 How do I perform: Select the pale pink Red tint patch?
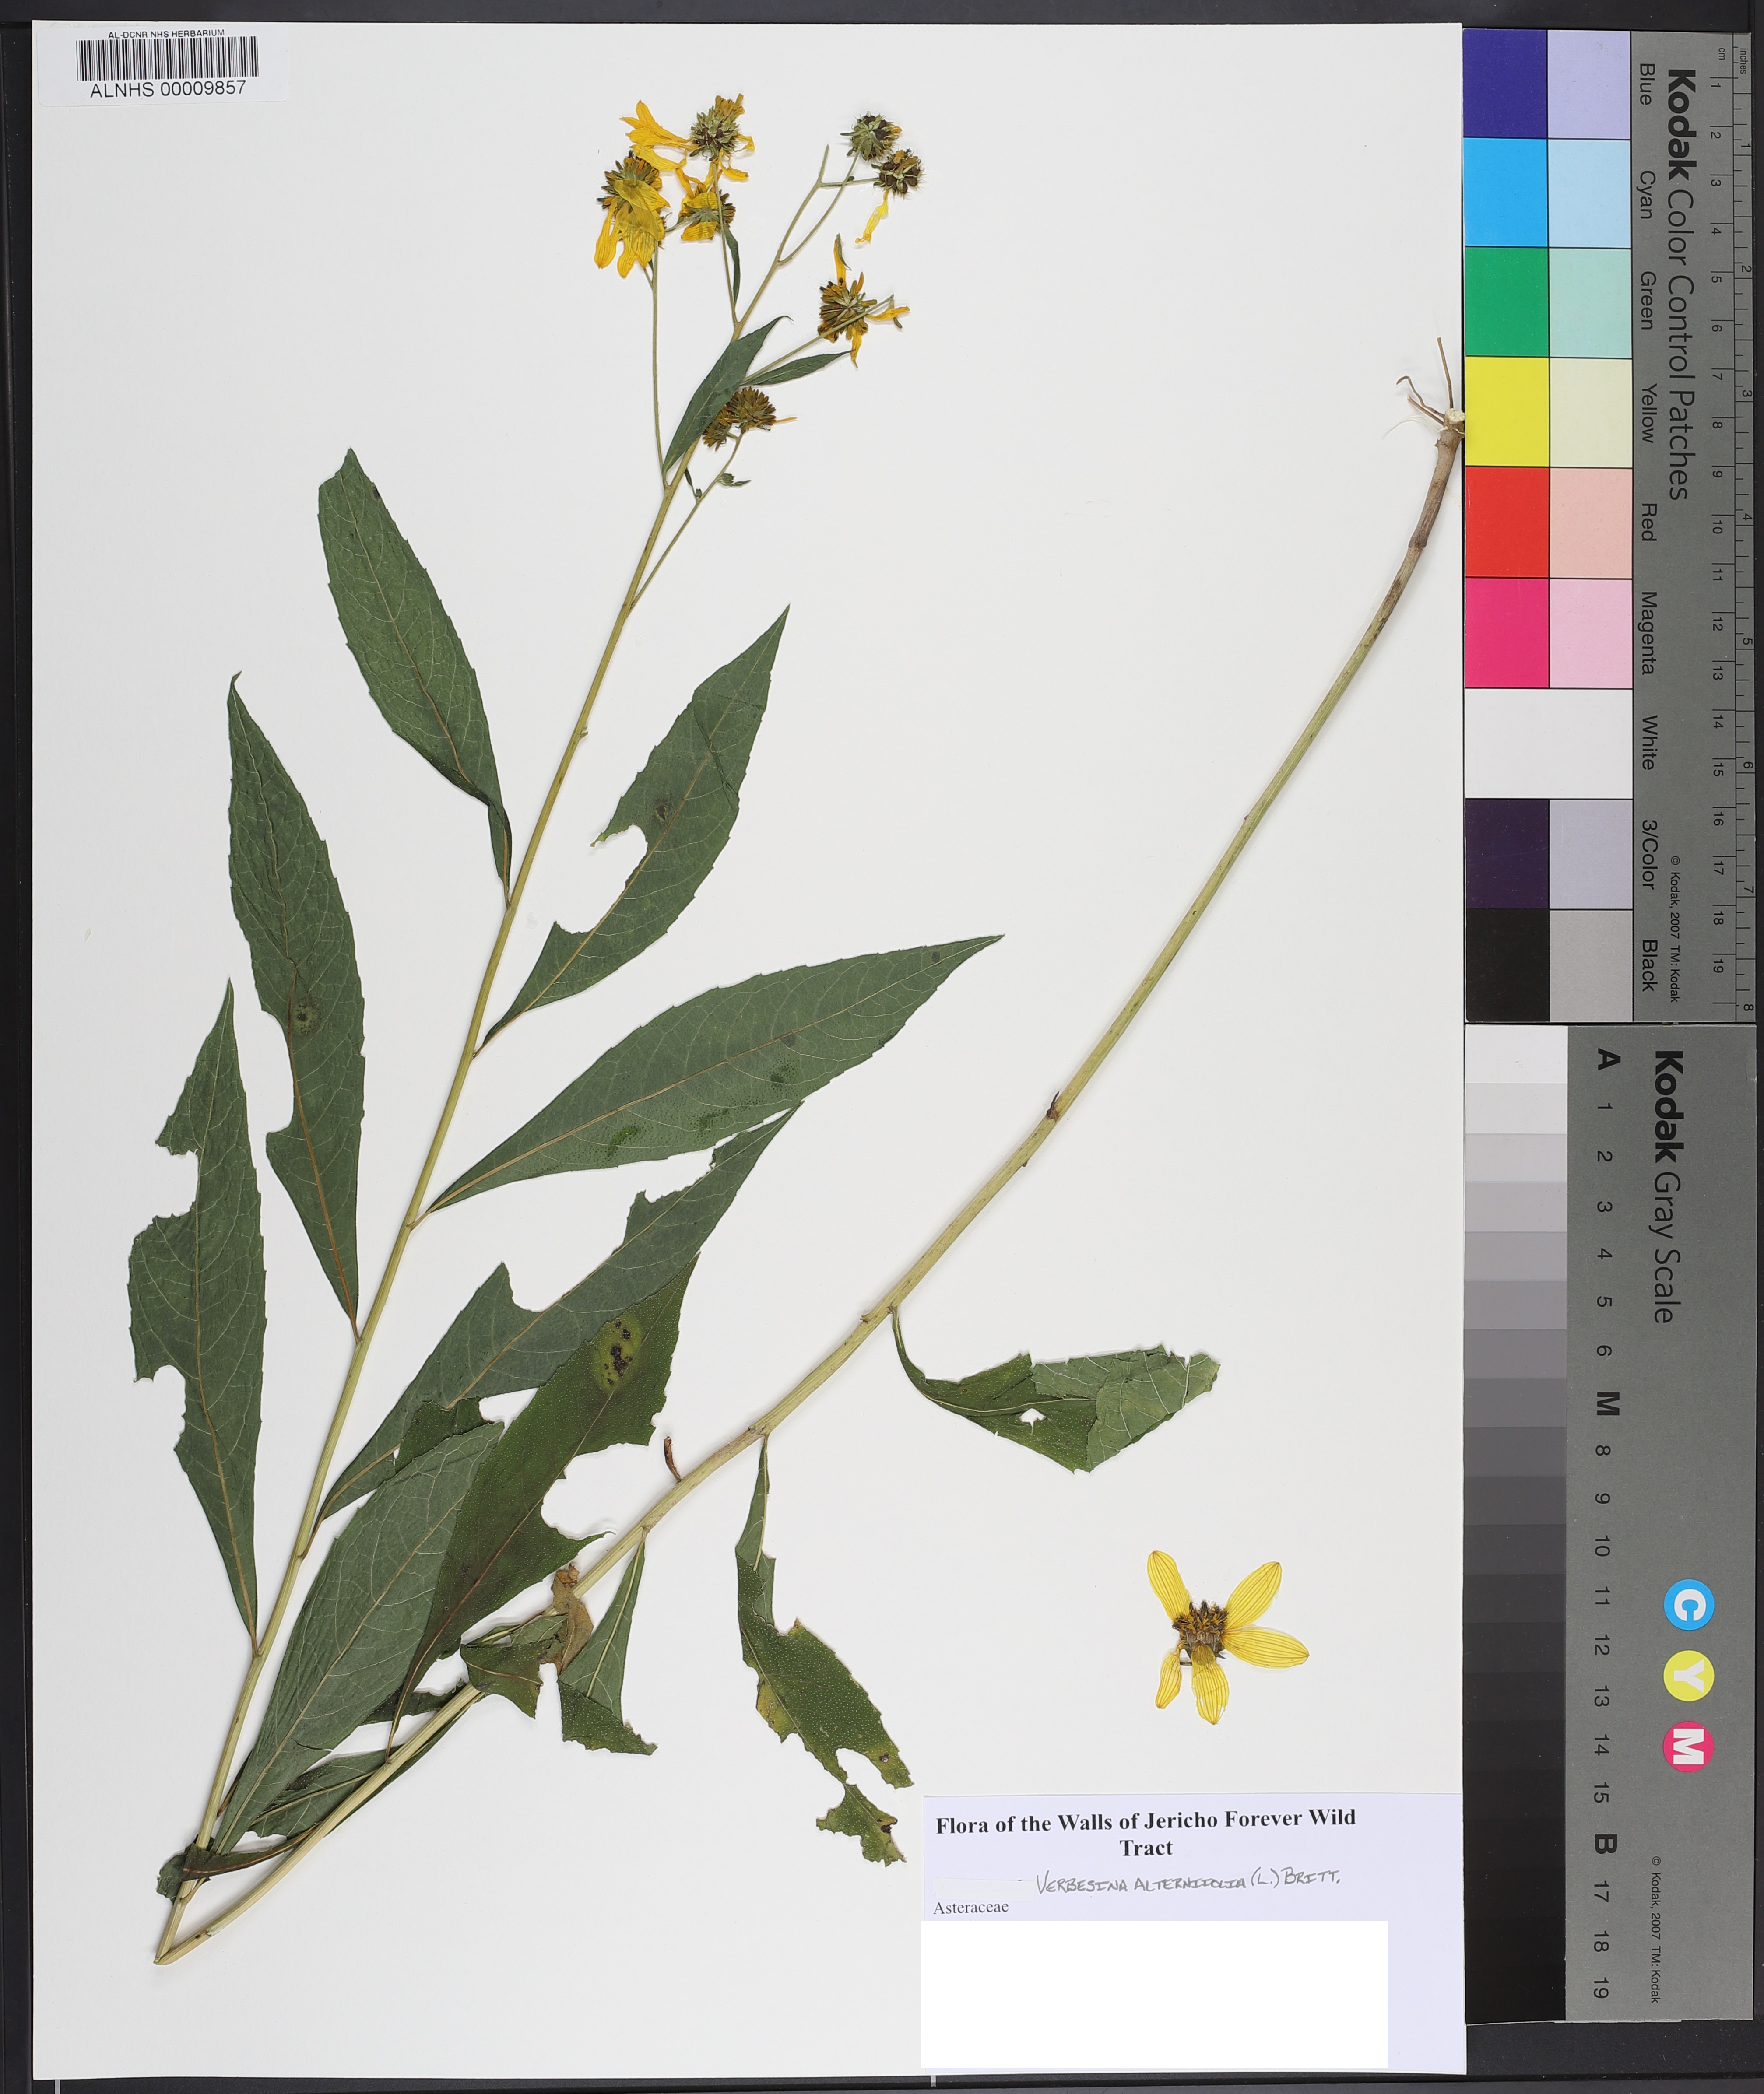tap(1589, 522)
